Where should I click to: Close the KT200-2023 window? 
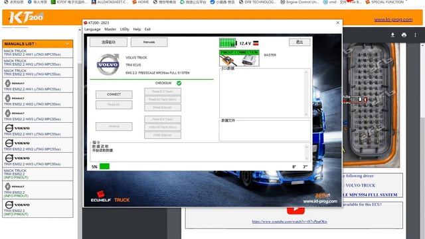[338, 23]
